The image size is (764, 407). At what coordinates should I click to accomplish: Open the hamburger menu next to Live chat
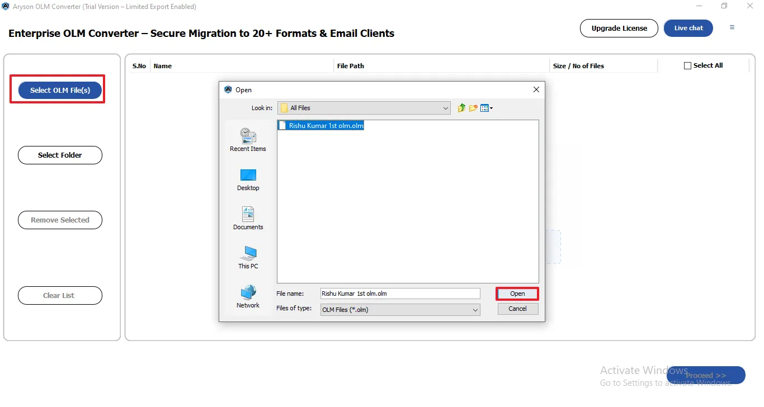pos(732,27)
